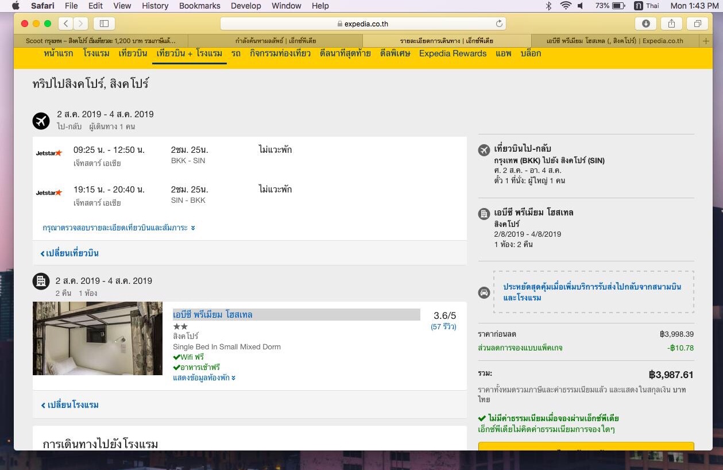Click เปลี่ยนเที่ยวบิน to change flight

click(70, 253)
